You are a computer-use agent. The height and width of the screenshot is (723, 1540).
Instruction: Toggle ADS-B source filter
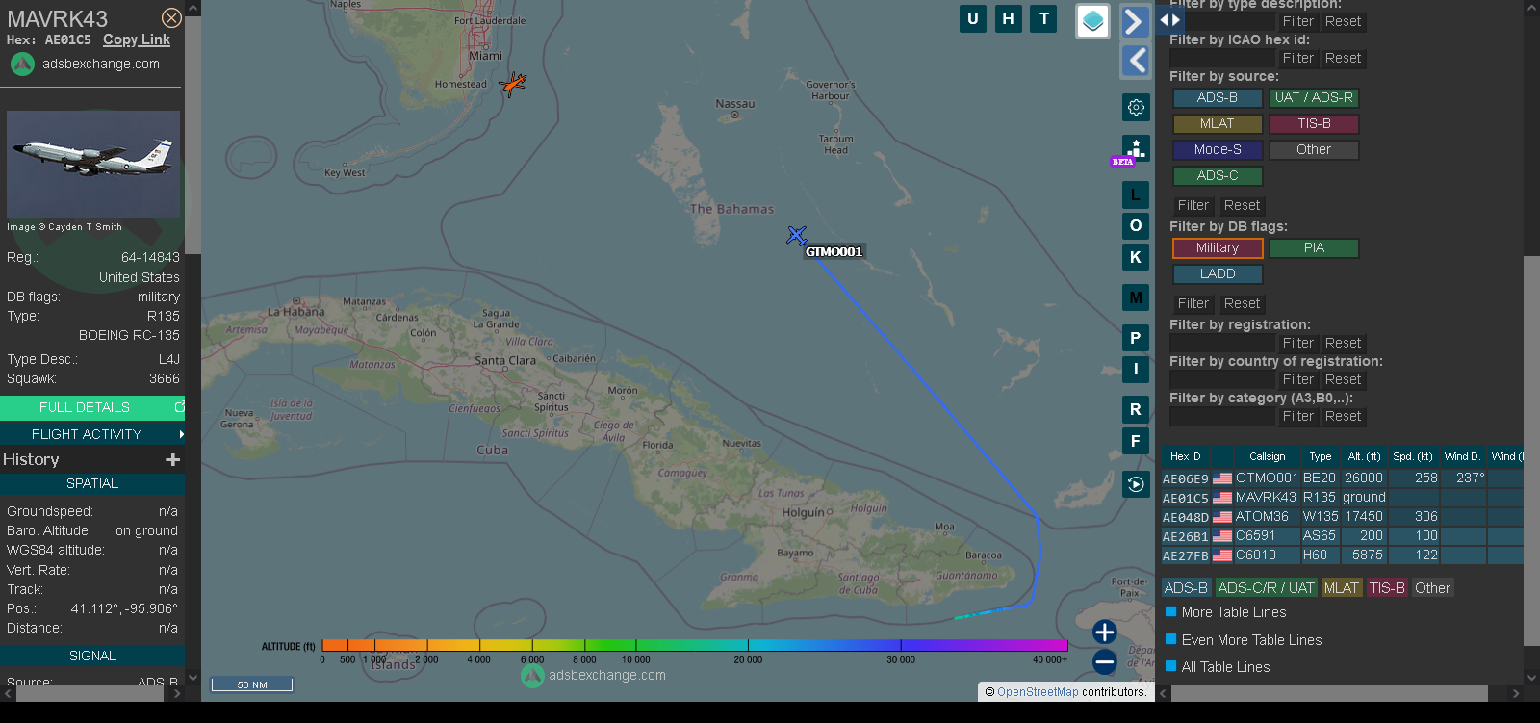(1218, 97)
